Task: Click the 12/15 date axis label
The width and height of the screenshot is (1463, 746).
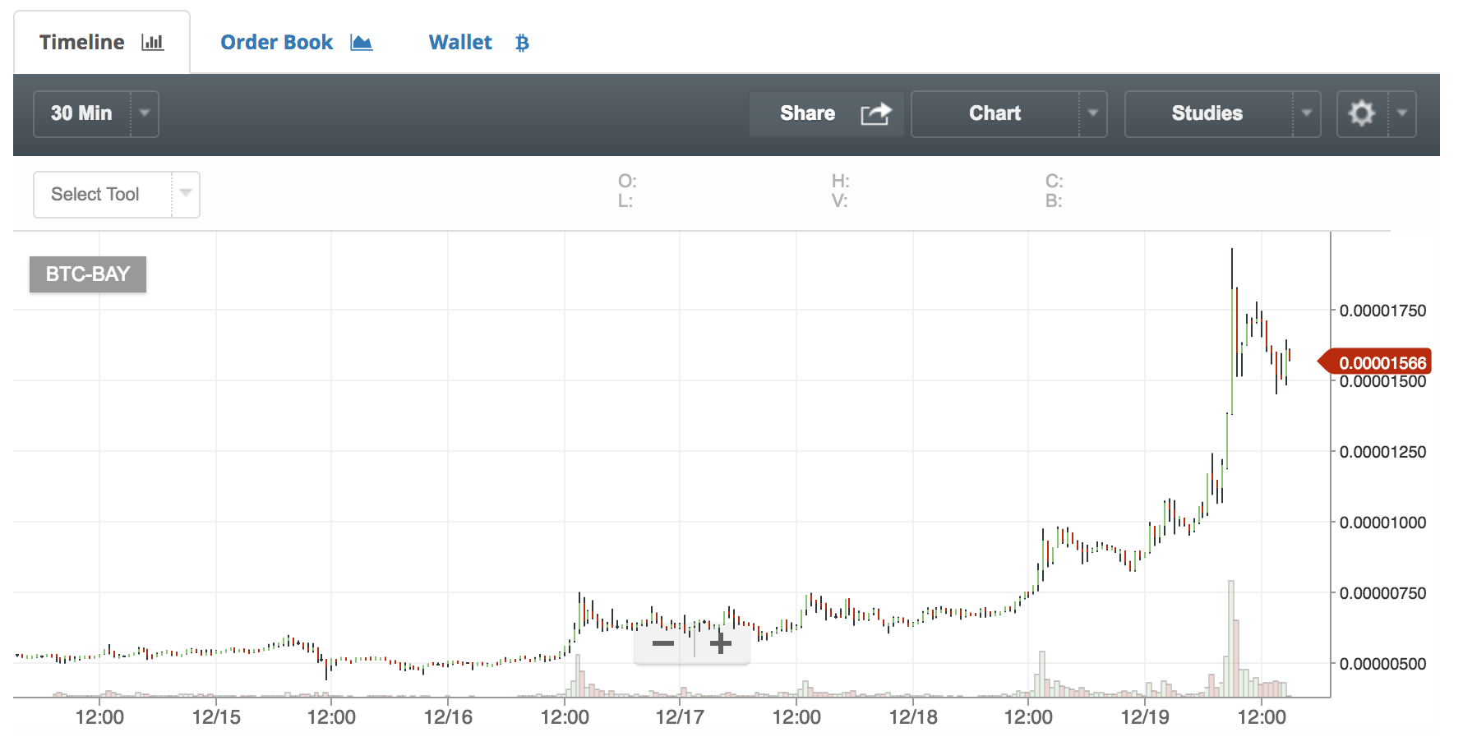Action: click(x=216, y=717)
